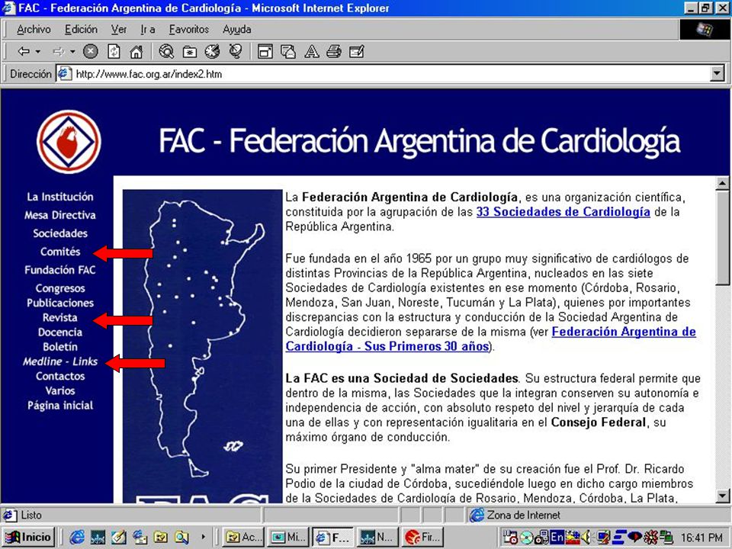732x549 pixels.
Task: Open the Edición menu
Action: point(81,30)
